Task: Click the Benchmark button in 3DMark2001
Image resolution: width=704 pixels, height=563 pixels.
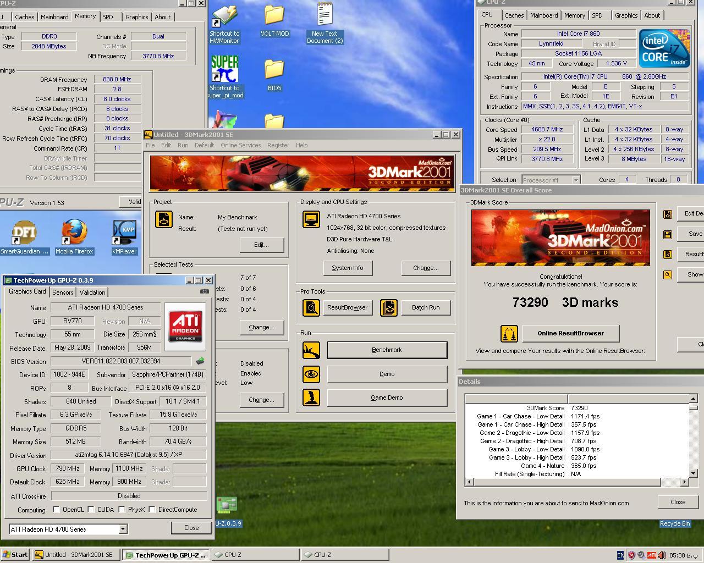Action: click(x=387, y=350)
